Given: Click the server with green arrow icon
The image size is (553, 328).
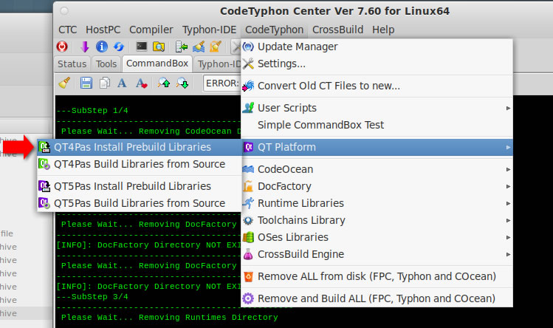Looking at the screenshot, I should point(182,47).
